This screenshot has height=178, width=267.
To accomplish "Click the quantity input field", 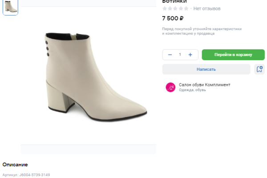I will pos(180,55).
